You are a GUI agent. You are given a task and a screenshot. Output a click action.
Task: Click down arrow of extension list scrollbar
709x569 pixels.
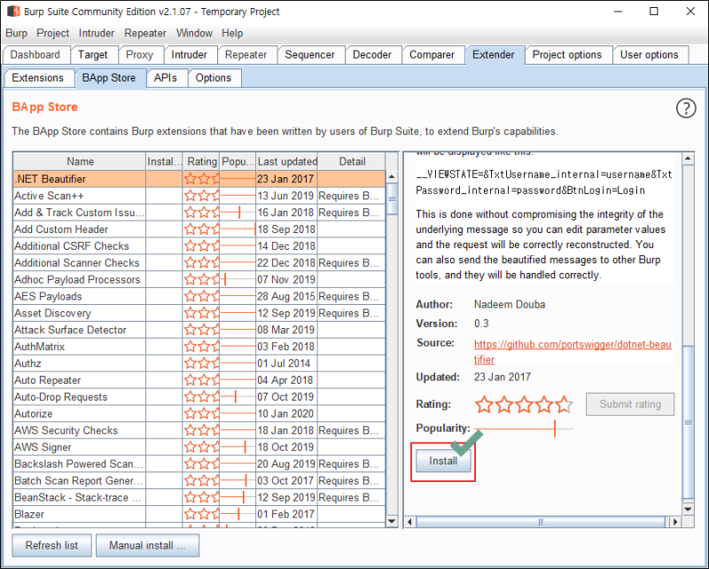click(x=392, y=521)
